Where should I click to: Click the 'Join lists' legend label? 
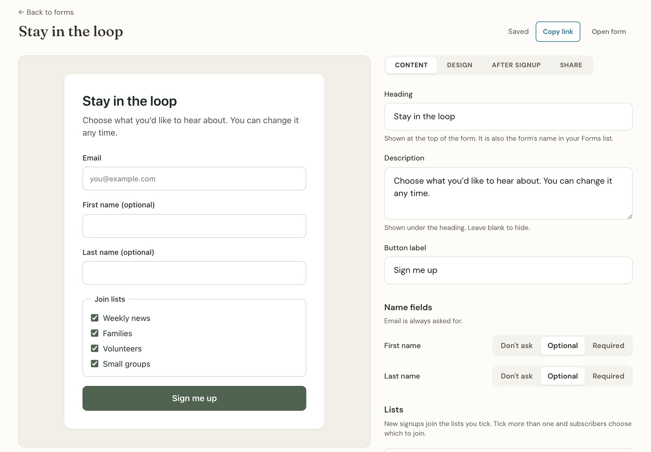(x=110, y=299)
